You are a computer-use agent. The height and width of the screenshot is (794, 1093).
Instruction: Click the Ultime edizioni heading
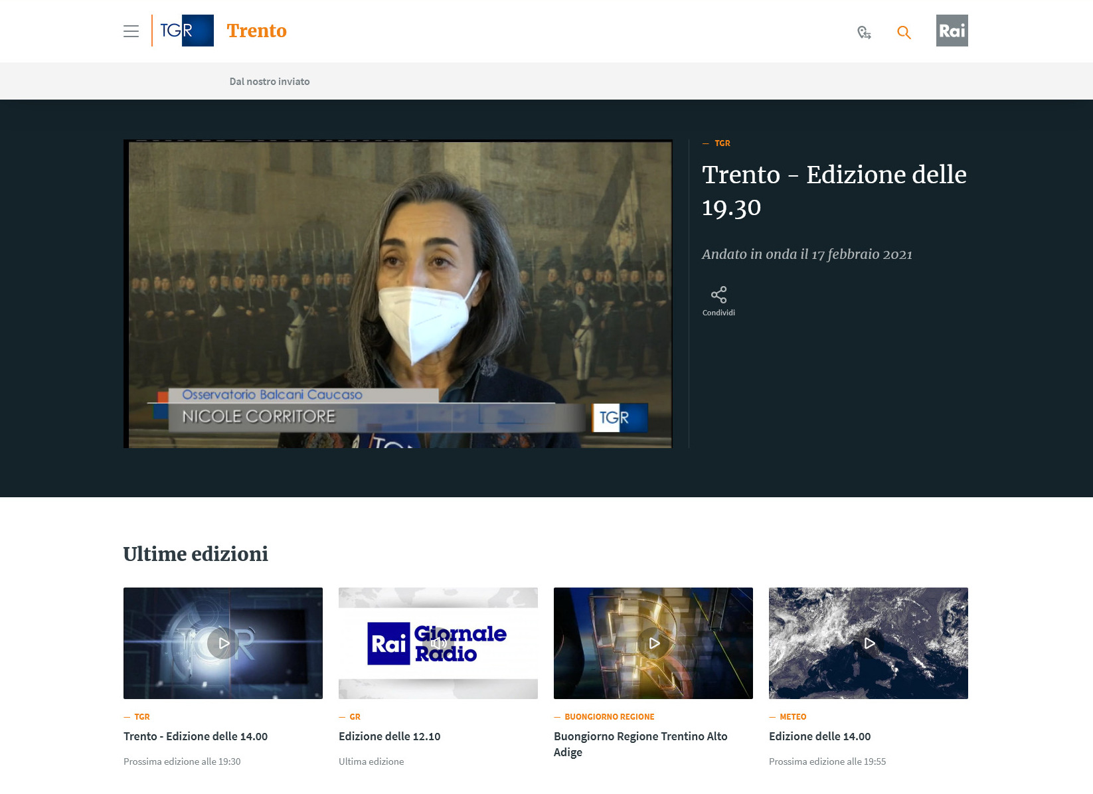(196, 554)
